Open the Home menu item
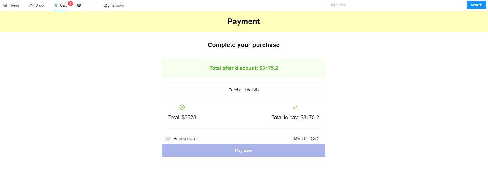The height and width of the screenshot is (184, 488). click(x=13, y=5)
